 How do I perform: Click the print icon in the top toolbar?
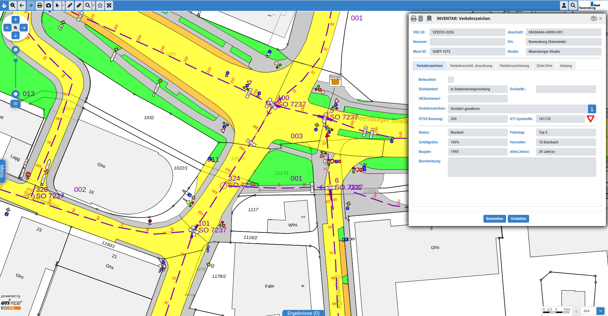(x=40, y=5)
